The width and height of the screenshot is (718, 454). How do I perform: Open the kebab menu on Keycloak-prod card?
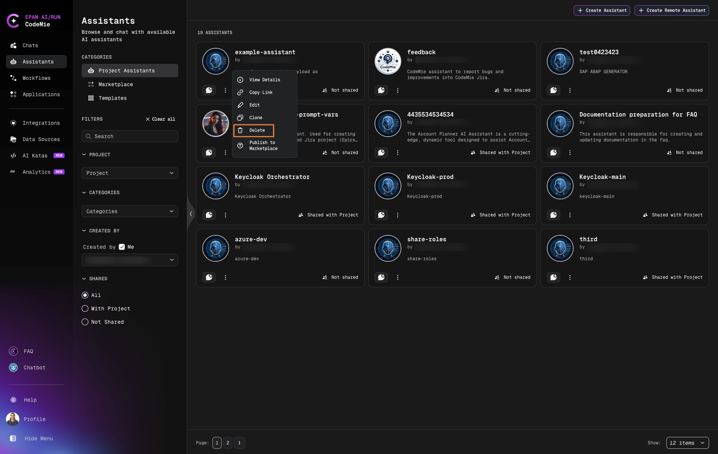(398, 215)
